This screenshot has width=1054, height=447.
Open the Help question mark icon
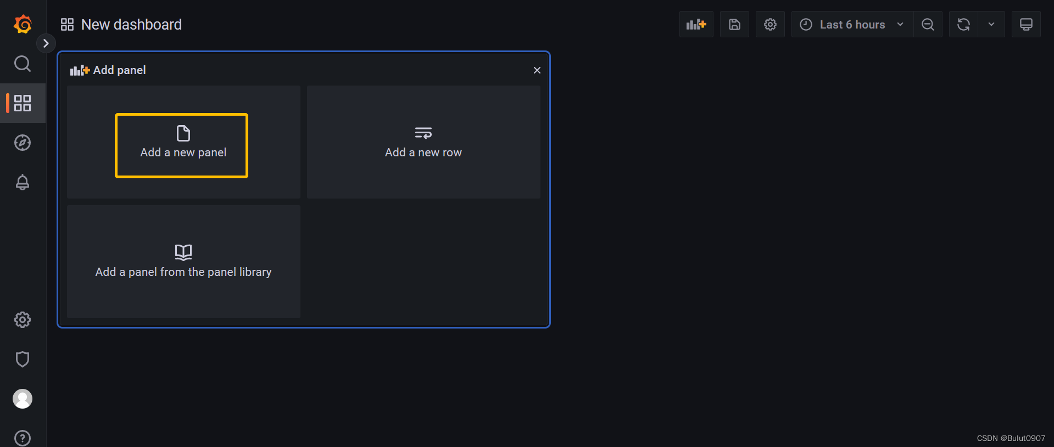[x=23, y=438]
